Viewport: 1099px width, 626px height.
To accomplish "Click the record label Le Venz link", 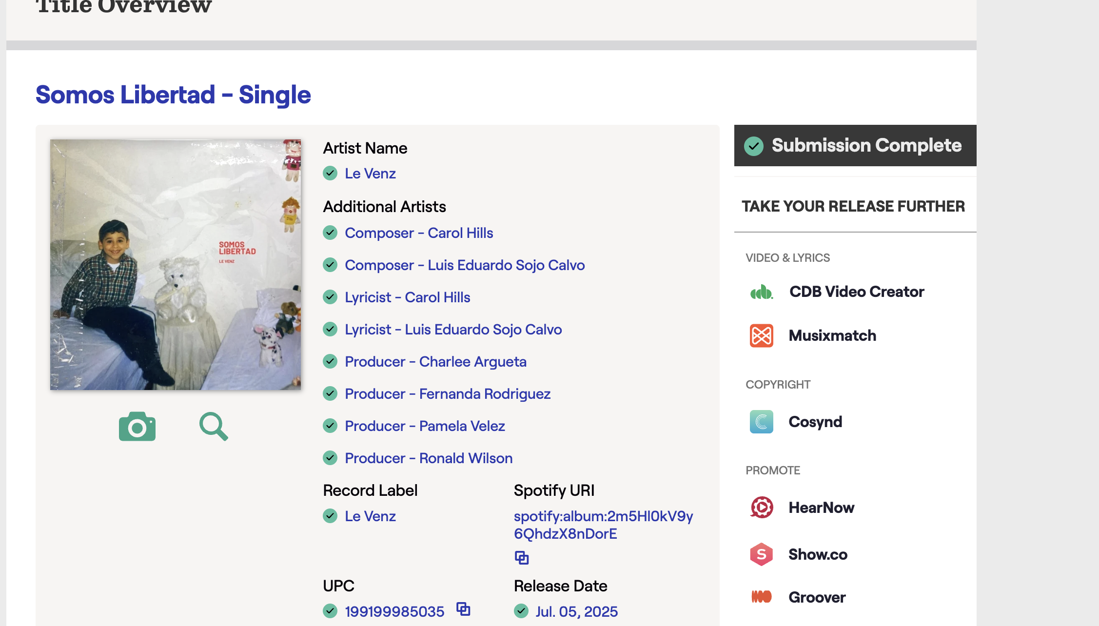I will [x=370, y=516].
